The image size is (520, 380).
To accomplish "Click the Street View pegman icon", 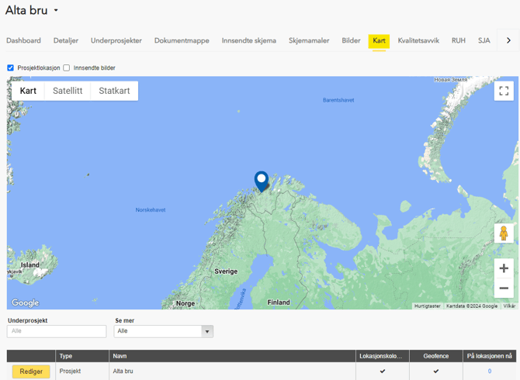I will (x=504, y=233).
